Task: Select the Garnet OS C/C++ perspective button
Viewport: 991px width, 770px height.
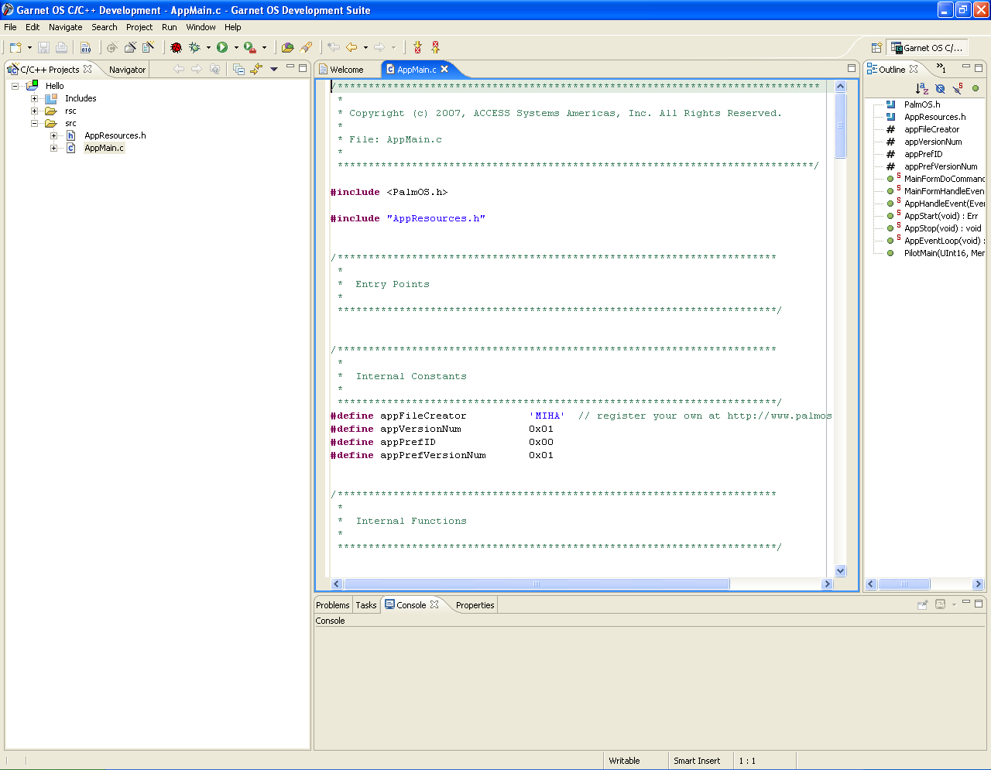Action: point(927,48)
